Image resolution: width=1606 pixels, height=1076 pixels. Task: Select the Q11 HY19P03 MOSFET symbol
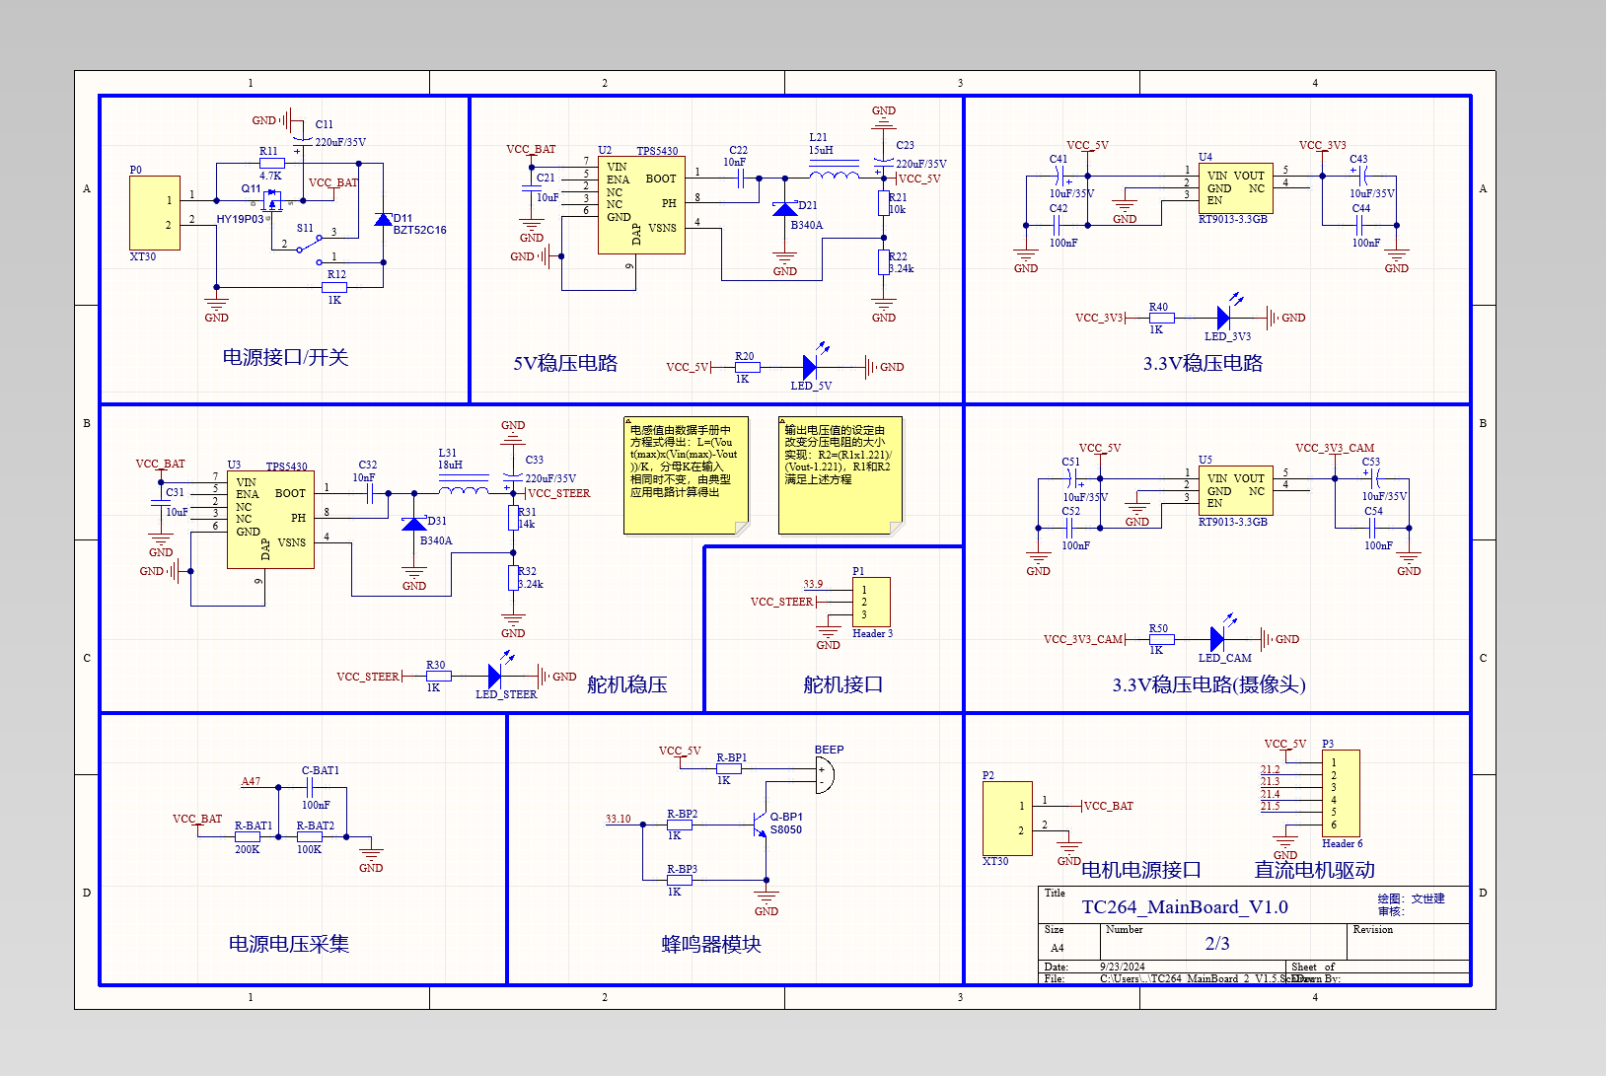coord(273,200)
